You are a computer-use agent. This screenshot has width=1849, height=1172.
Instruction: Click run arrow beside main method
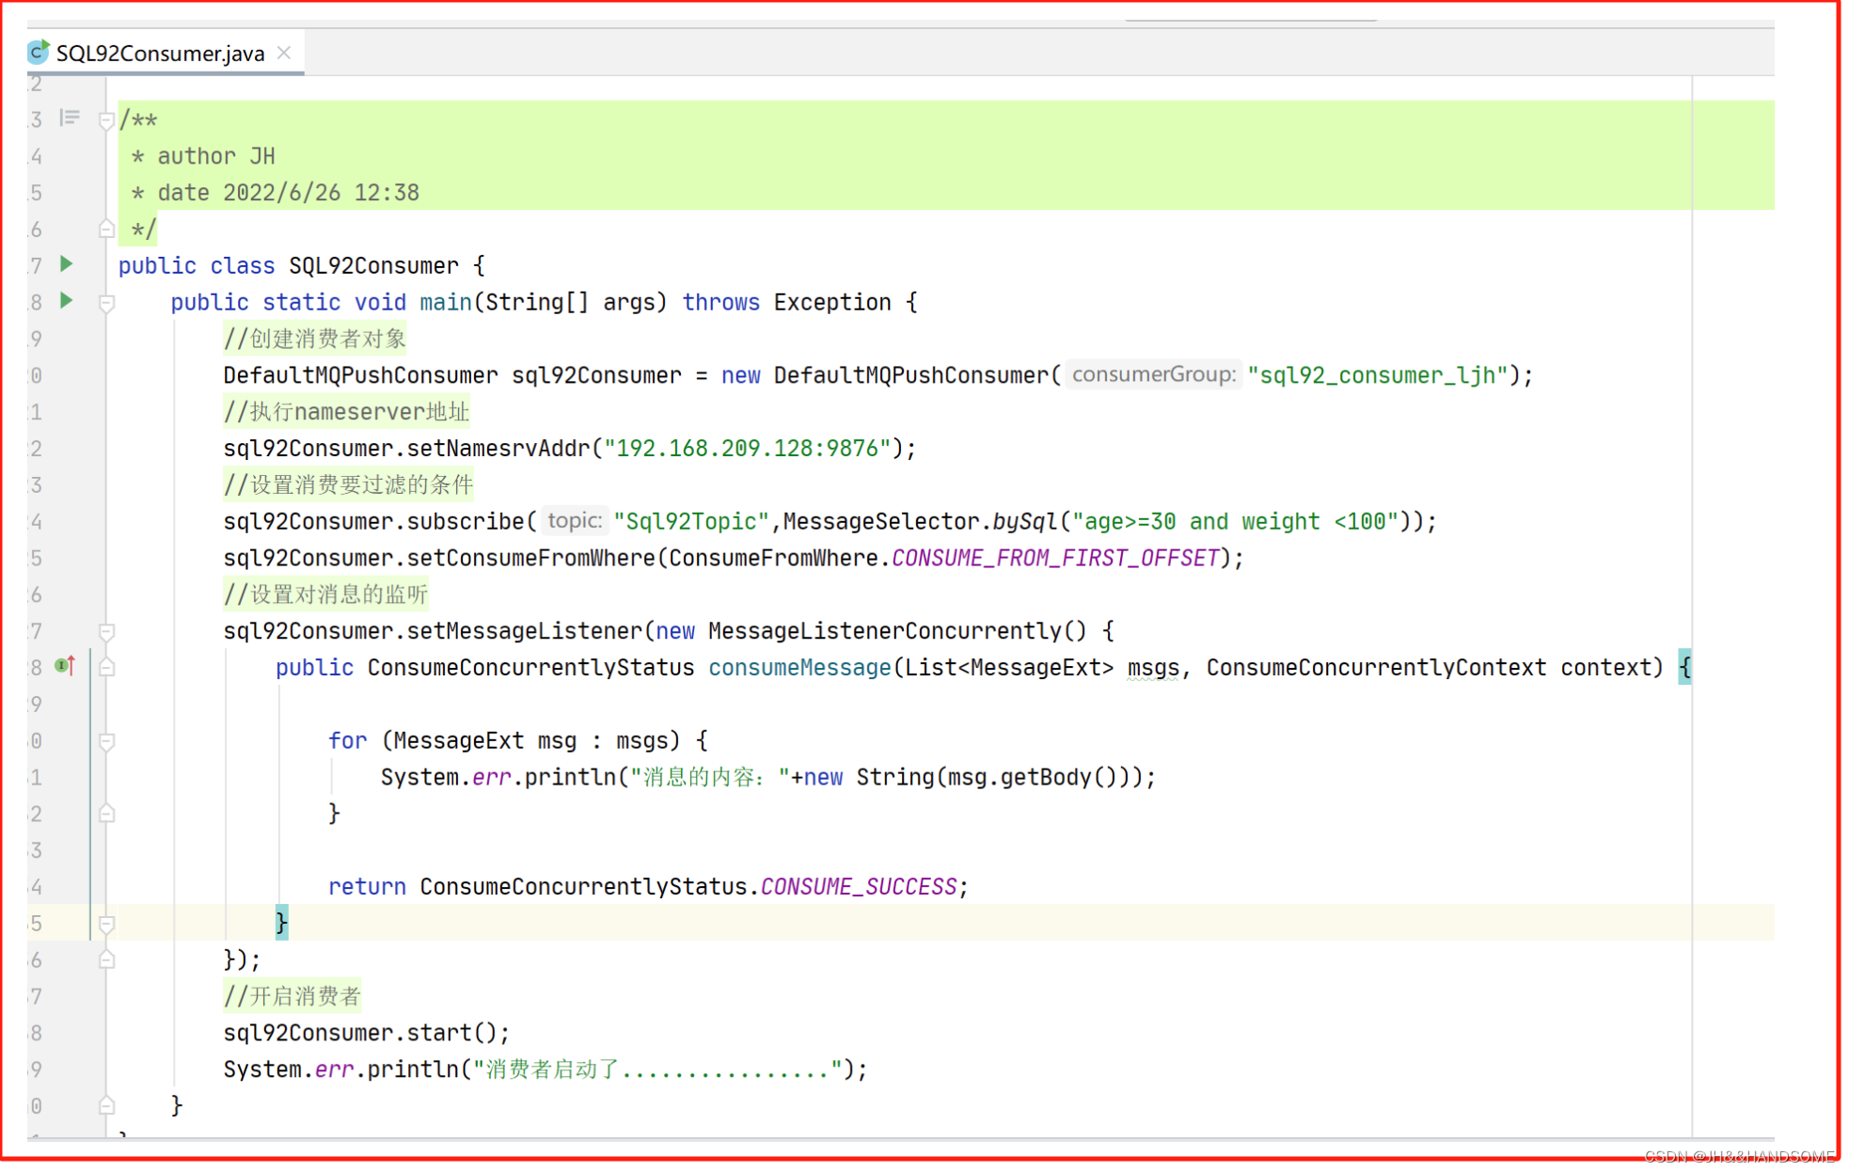click(x=66, y=301)
